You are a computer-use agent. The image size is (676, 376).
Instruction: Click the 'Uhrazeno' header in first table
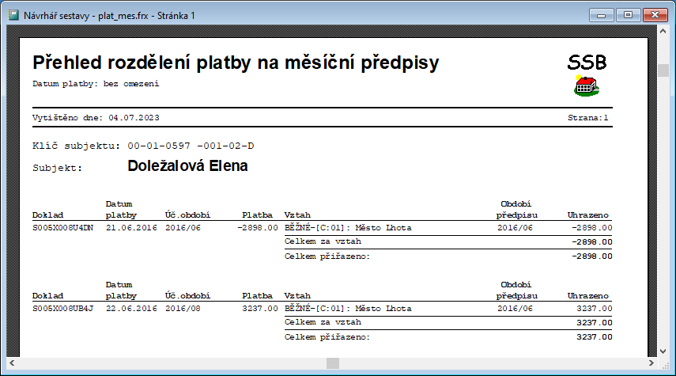(589, 215)
